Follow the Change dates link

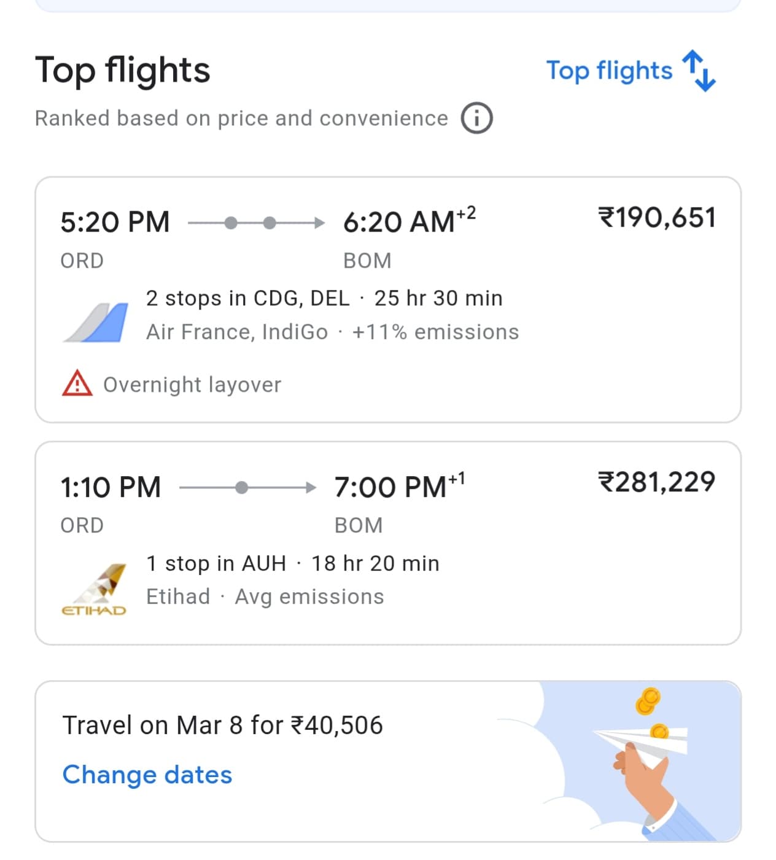pyautogui.click(x=147, y=775)
